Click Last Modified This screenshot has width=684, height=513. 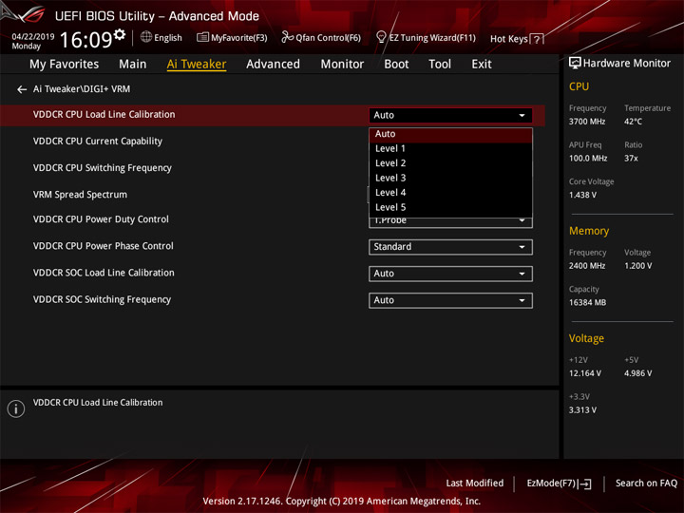point(475,484)
